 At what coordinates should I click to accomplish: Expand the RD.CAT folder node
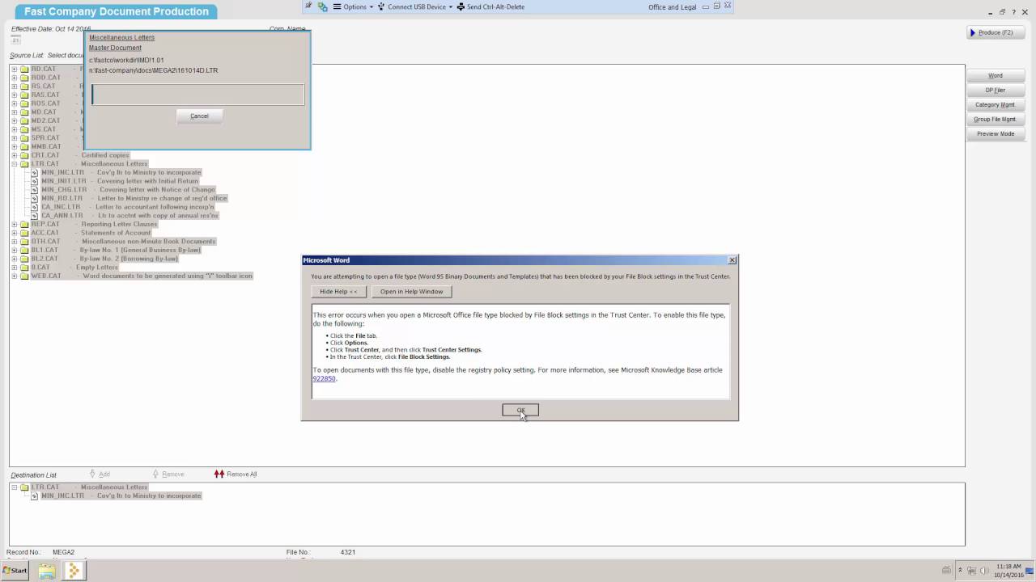[14, 70]
